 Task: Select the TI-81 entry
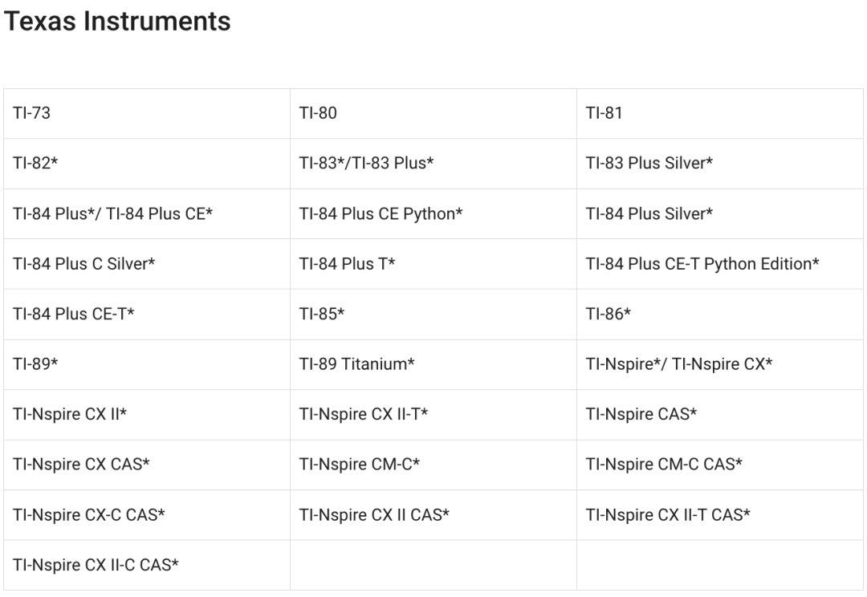(x=604, y=113)
